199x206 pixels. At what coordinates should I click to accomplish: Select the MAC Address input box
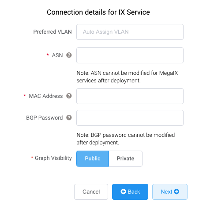pyautogui.click(x=130, y=96)
